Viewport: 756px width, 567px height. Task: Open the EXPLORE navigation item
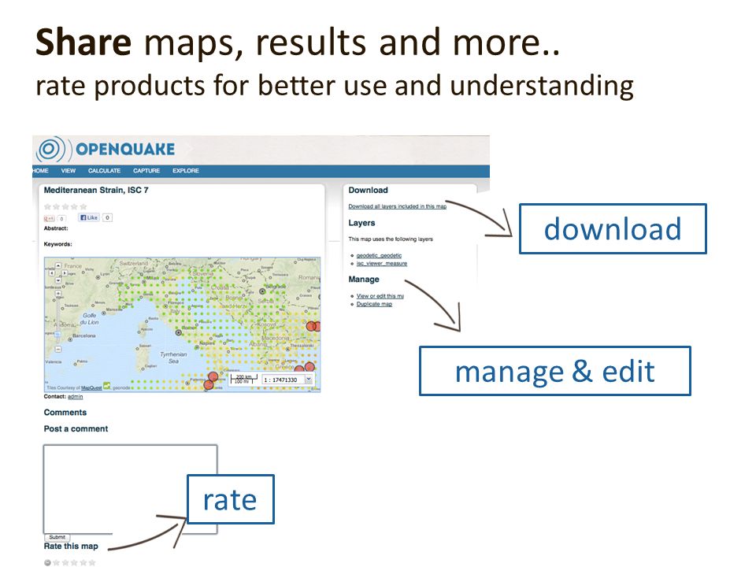186,171
